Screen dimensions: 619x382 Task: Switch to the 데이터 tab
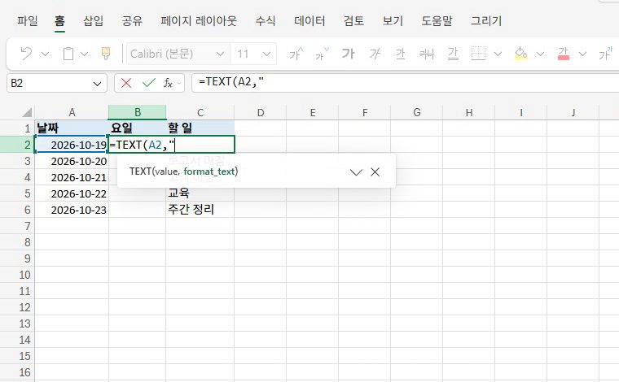click(x=309, y=20)
